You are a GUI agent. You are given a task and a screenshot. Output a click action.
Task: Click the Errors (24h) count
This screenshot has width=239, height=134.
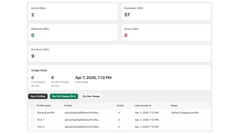(126, 35)
